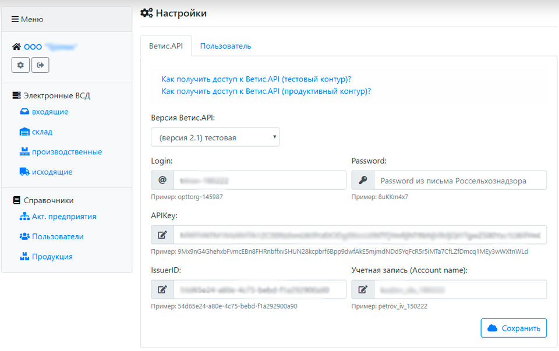The height and width of the screenshot is (351, 559).
Task: Click the Электронные ВСД section heading
Action: [56, 95]
